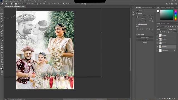
Task: Select the Zoom tool
Action: (2, 62)
